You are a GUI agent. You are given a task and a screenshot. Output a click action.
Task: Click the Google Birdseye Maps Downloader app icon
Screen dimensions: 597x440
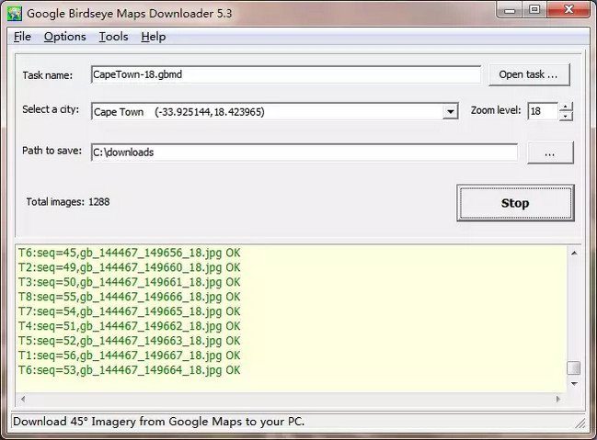click(15, 13)
